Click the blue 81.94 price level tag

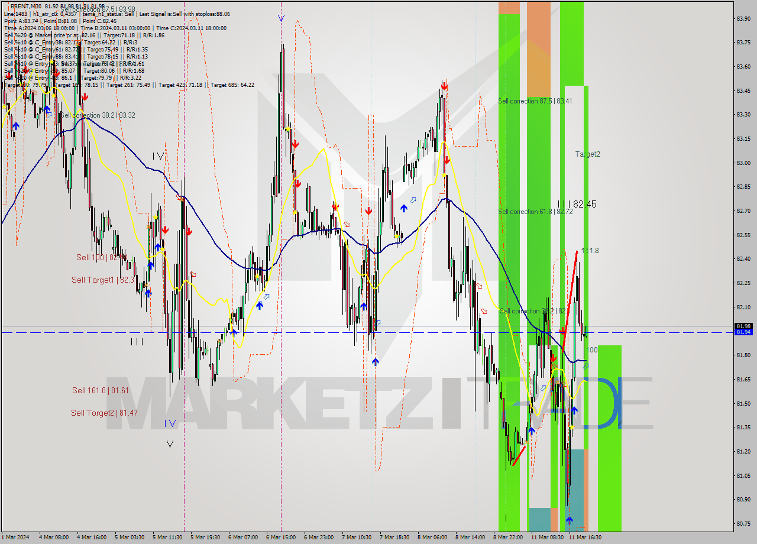click(x=743, y=332)
